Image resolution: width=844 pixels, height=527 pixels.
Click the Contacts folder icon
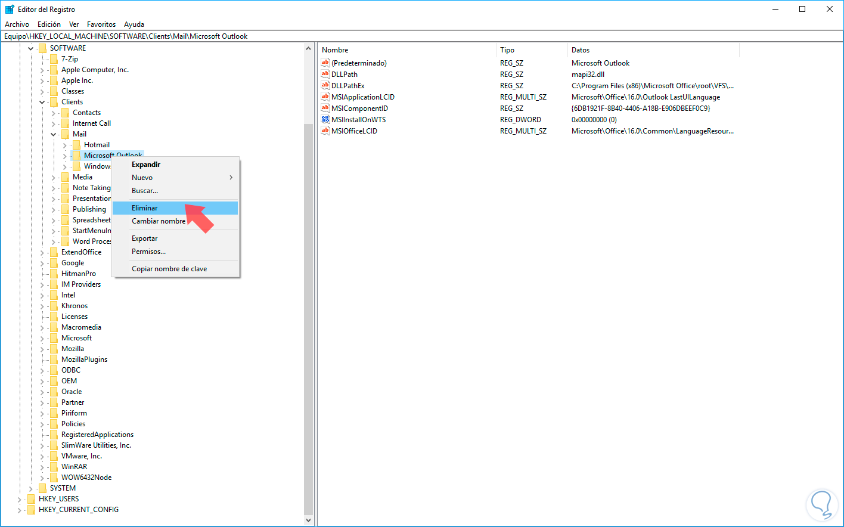coord(65,113)
